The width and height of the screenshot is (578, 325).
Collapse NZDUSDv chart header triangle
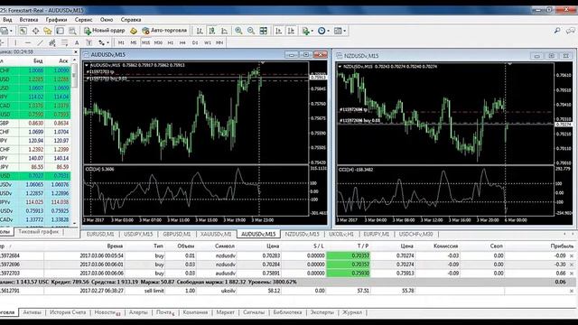340,67
